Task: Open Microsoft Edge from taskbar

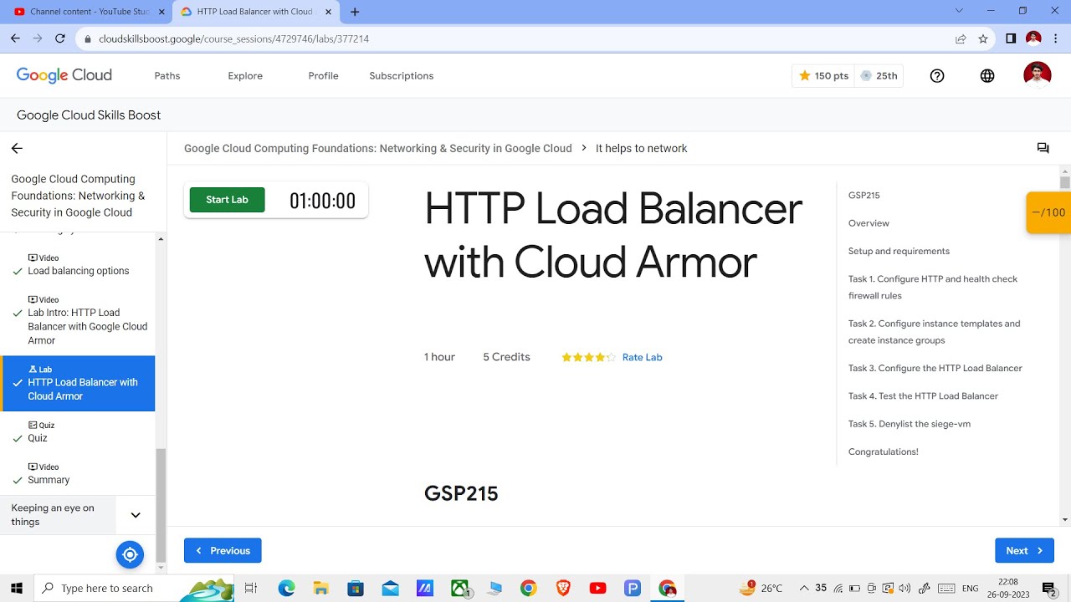Action: (x=286, y=588)
